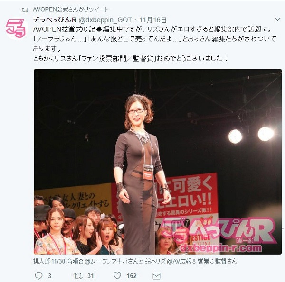Open direct message envelope icon
This screenshot has width=285, height=282.
click(156, 276)
